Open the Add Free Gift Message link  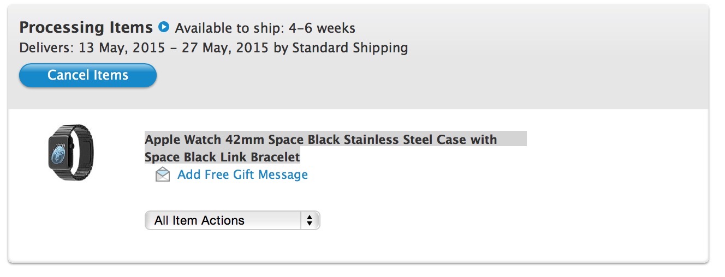coord(242,175)
